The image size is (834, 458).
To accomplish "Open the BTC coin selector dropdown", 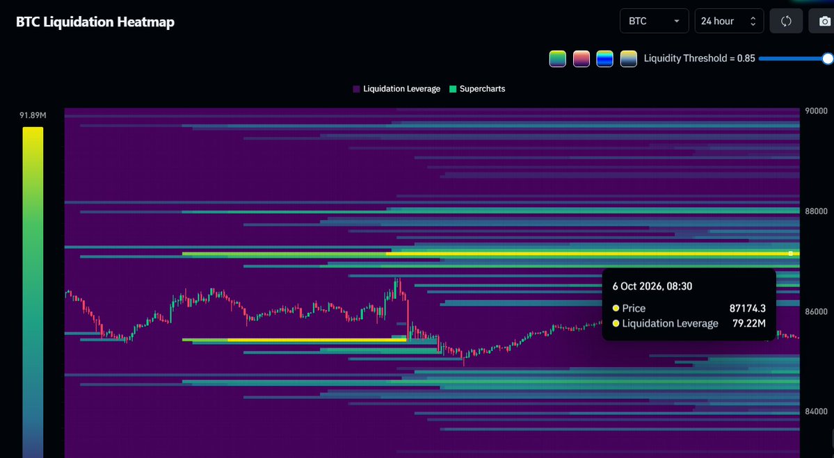I will (655, 22).
